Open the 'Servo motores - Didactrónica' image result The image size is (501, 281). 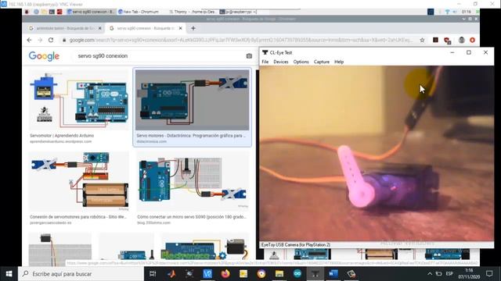point(192,100)
